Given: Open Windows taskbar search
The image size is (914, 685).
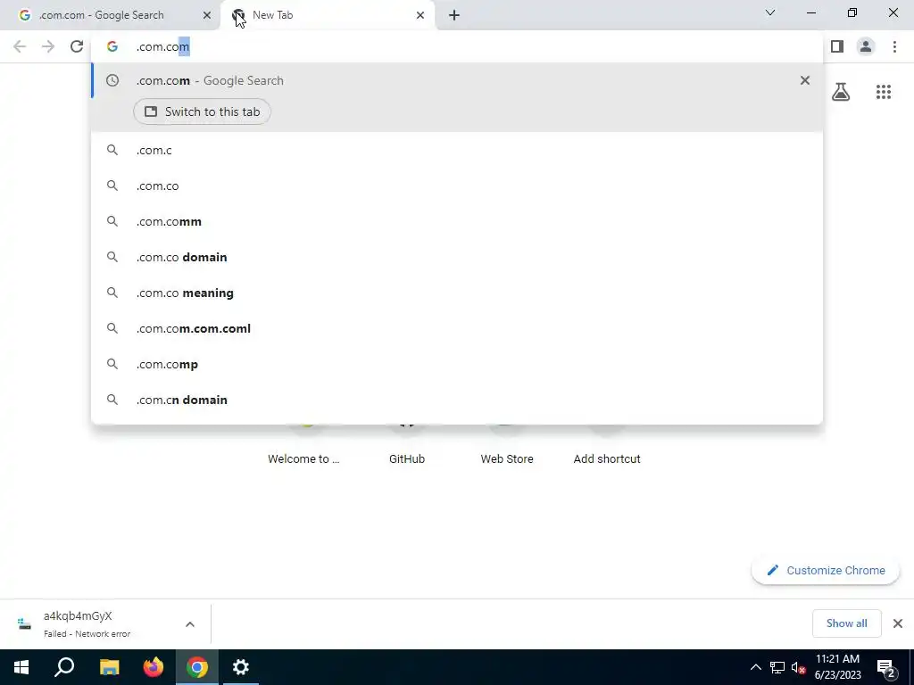Looking at the screenshot, I should coord(64,667).
